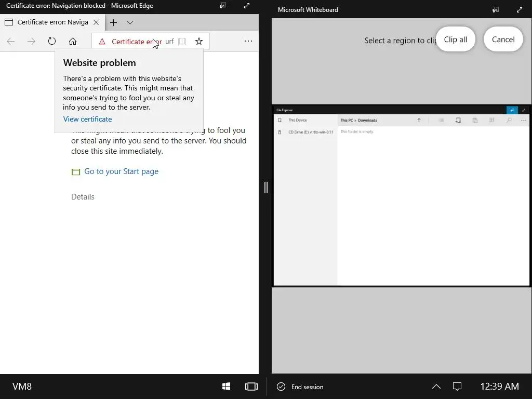The image size is (532, 399).
Task: Expand Whiteboard window to full screen
Action: [520, 9]
